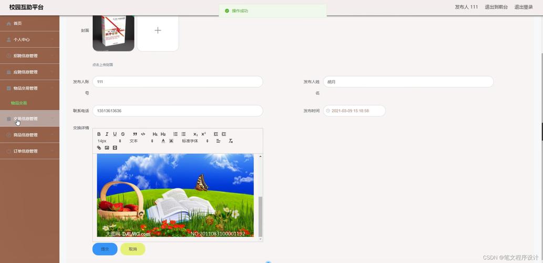Toggle bold formatting in the editor
This screenshot has width=543, height=263.
pos(99,134)
